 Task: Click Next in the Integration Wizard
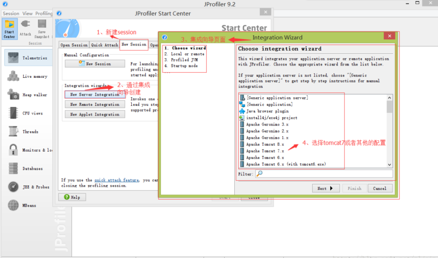[326, 188]
